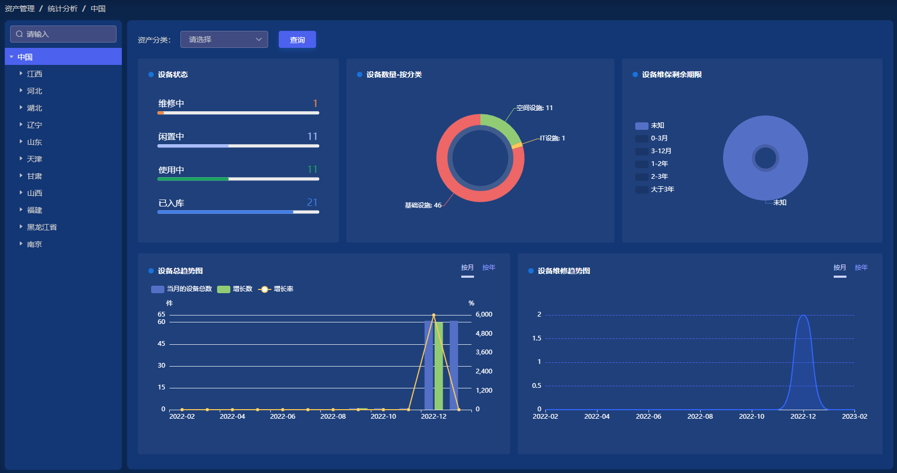Viewport: 897px width, 473px height.
Task: Open the 资产分类 dropdown
Action: [224, 39]
